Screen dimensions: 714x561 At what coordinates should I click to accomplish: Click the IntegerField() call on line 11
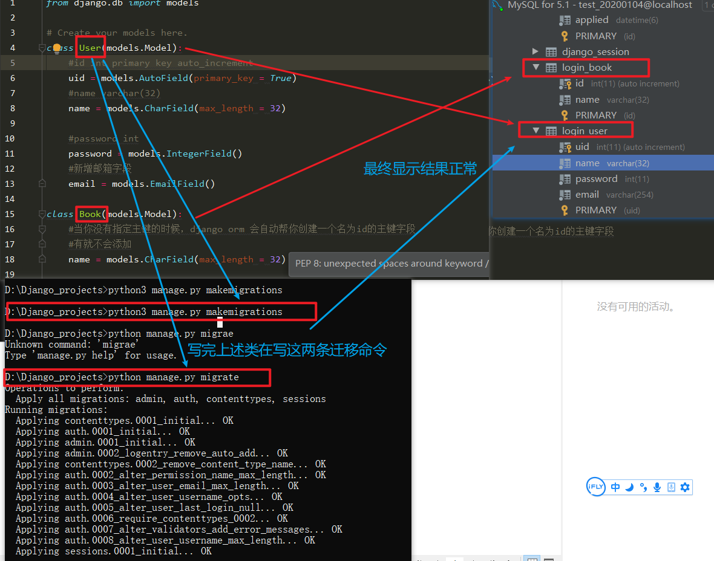coord(204,154)
